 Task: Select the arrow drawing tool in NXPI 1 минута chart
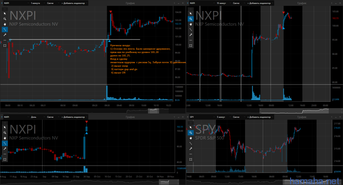point(5,35)
